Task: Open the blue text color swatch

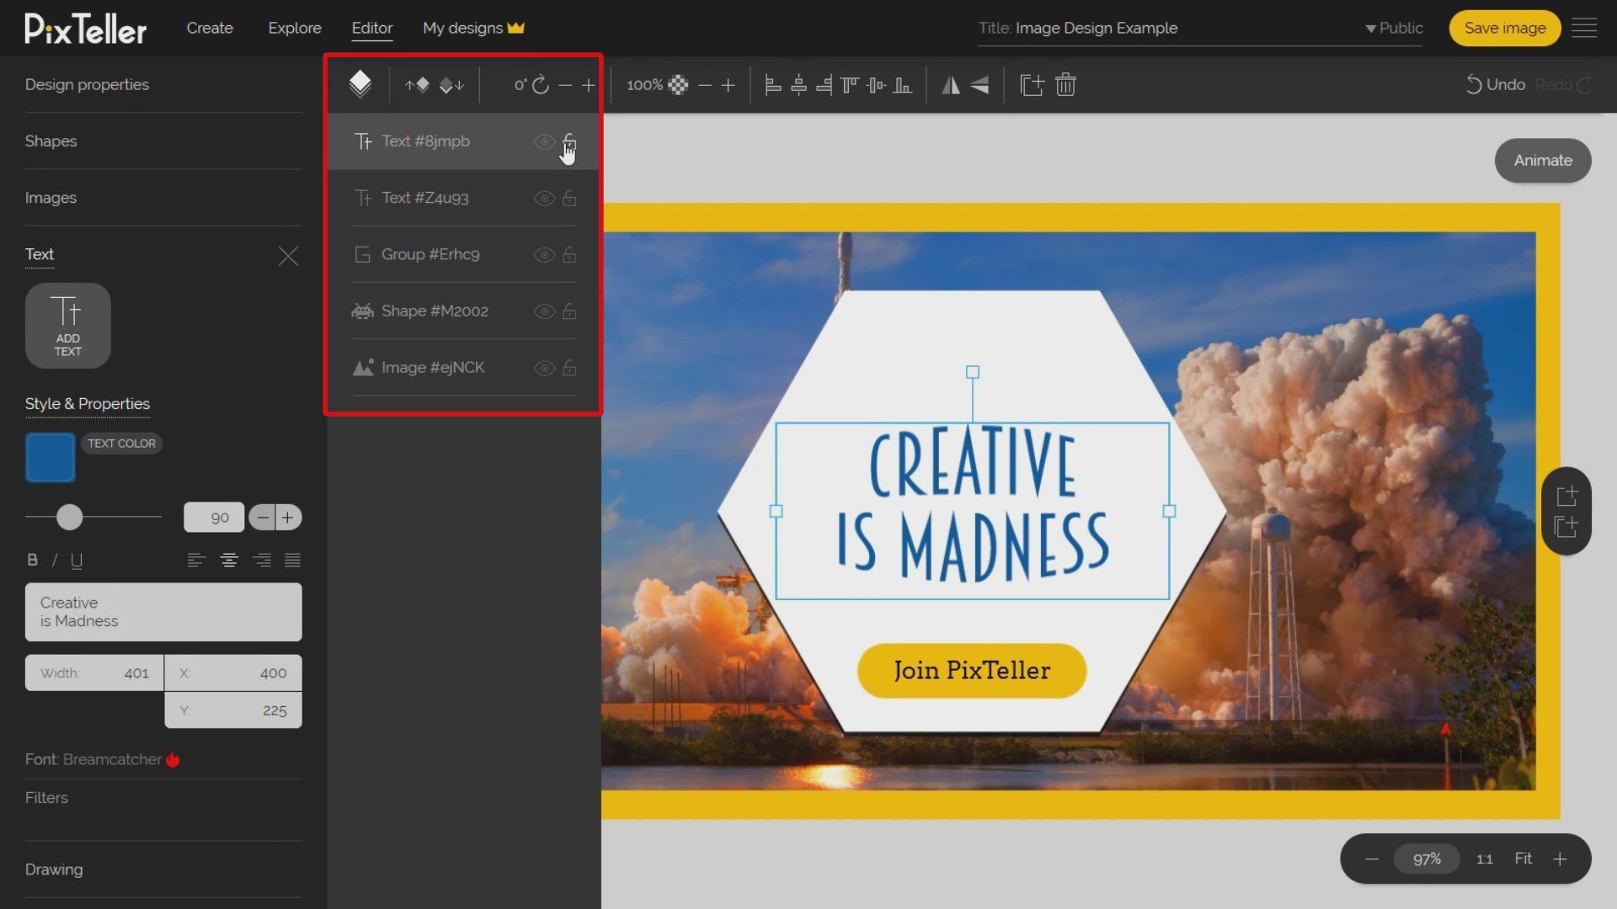Action: [x=51, y=457]
